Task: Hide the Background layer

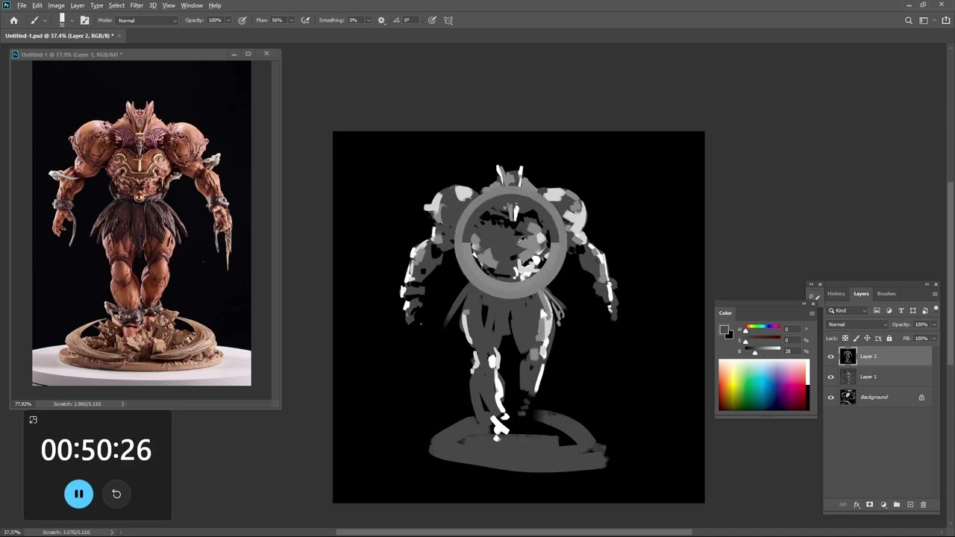Action: pyautogui.click(x=830, y=398)
